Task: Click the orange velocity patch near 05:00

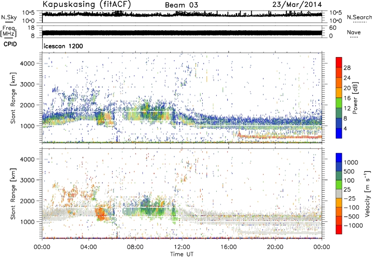Action: [100, 213]
